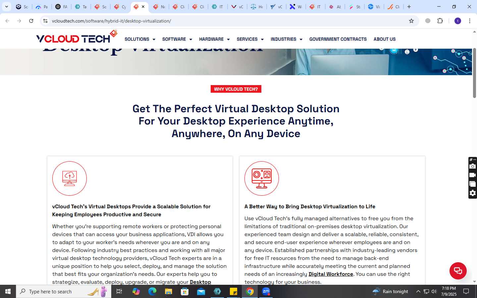477x298 pixels.
Task: Open the Windows Start menu
Action: tap(8, 291)
